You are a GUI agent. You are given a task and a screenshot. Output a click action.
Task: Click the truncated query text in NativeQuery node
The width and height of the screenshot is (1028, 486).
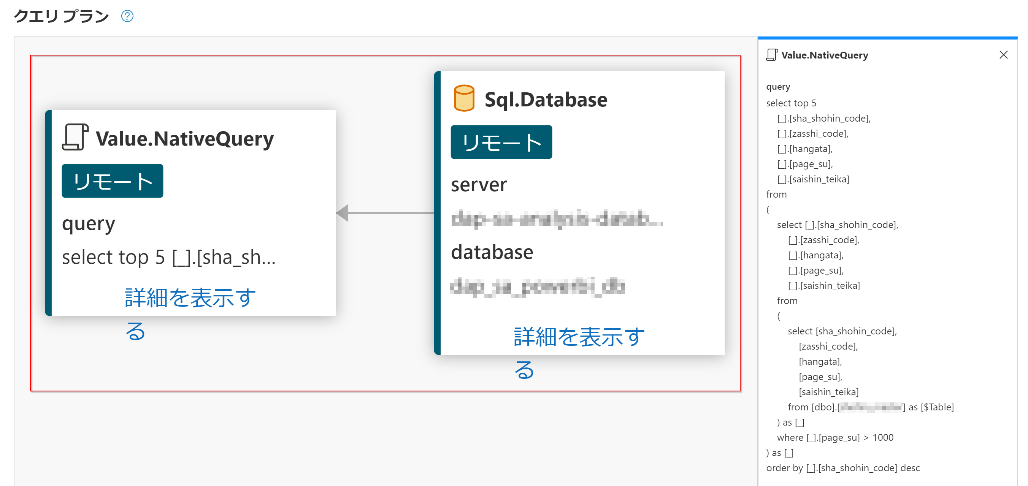168,257
